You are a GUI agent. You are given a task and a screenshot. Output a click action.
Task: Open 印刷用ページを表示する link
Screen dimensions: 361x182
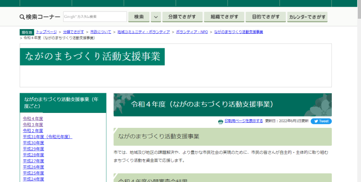244,121
